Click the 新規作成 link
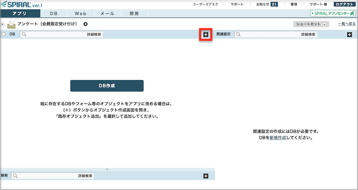This screenshot has width=358, height=190. point(278,138)
